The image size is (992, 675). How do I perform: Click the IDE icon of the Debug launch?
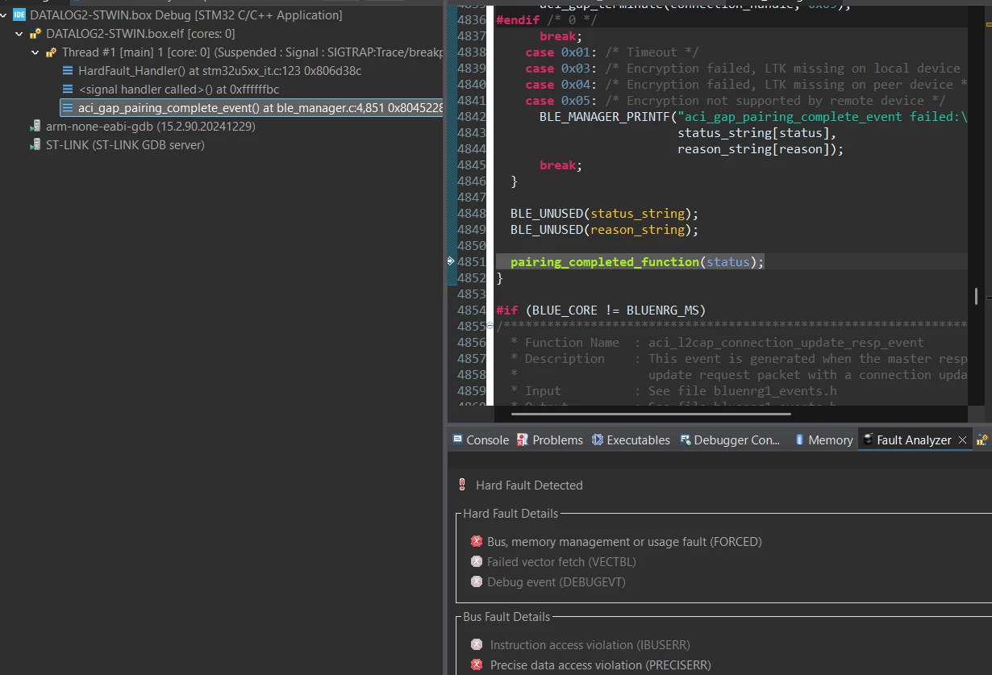pos(20,15)
